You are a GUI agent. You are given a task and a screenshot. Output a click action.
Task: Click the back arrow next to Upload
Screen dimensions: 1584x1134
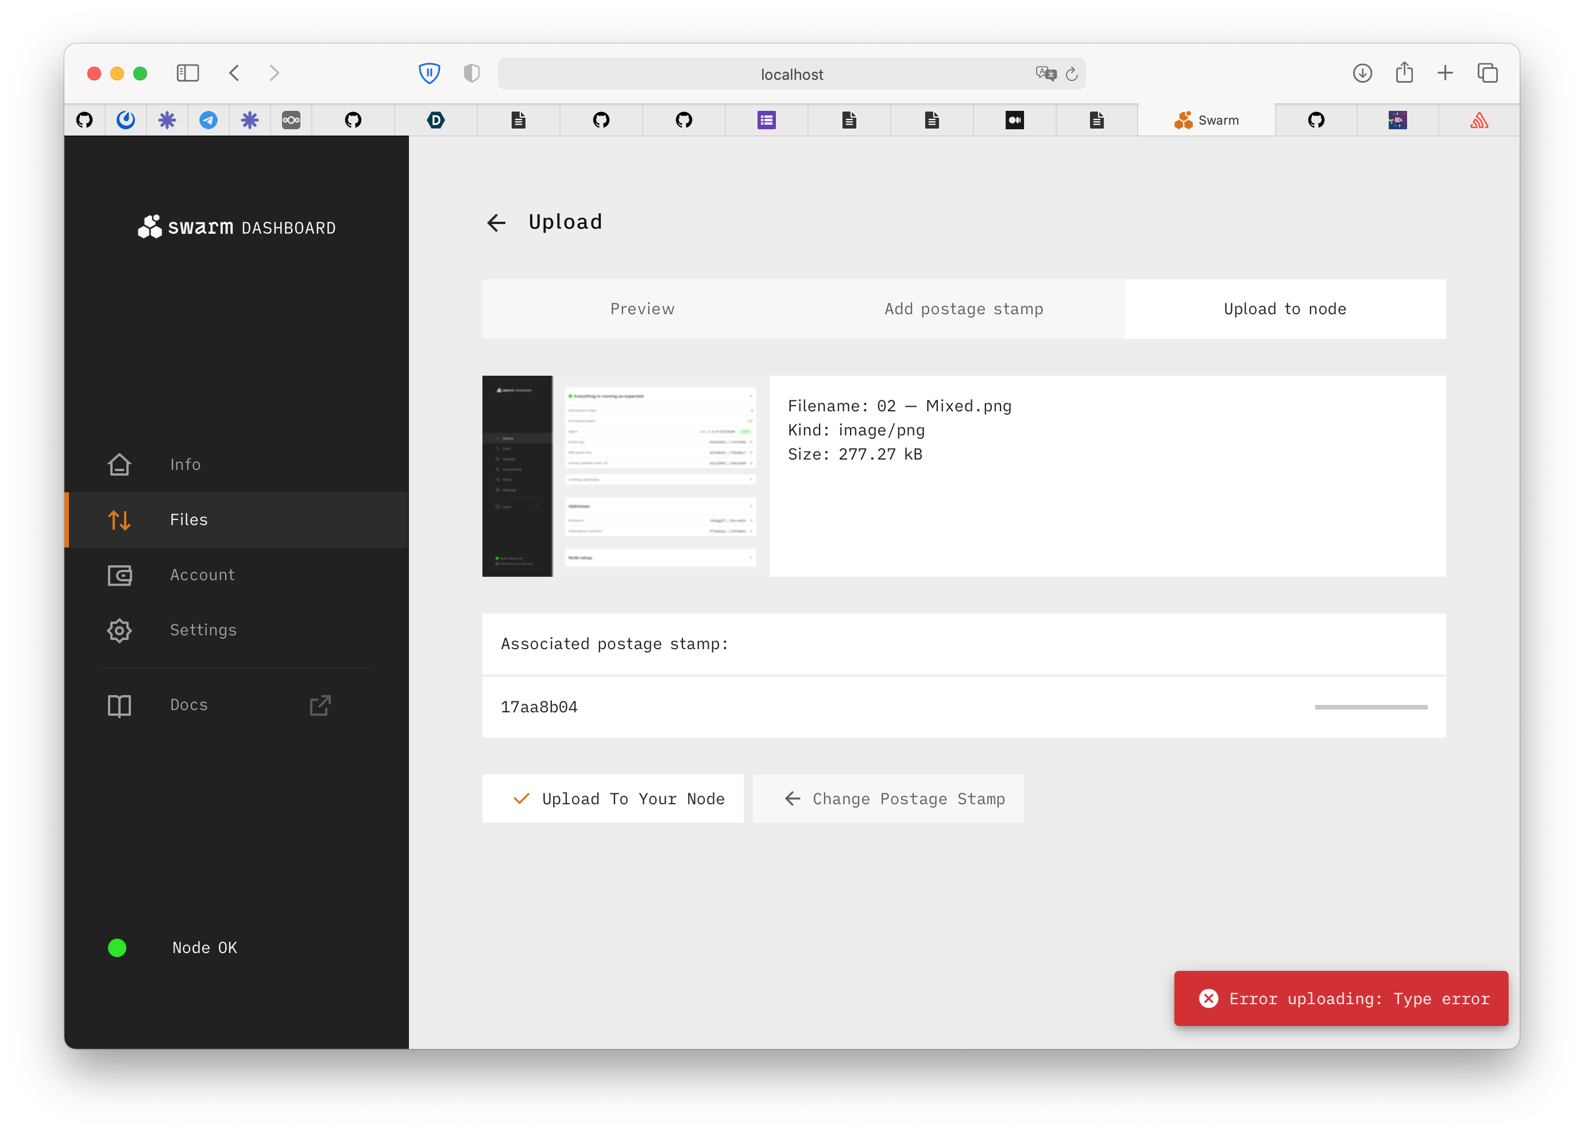[x=496, y=223]
